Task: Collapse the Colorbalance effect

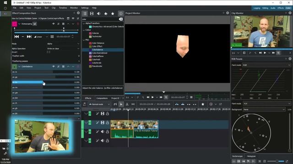Action: (x=19, y=67)
